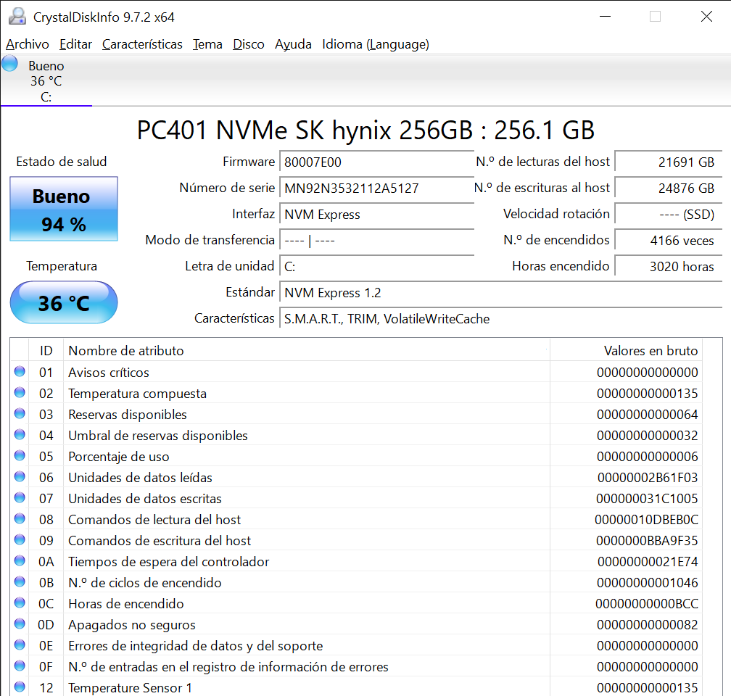Open the Disco menu
Image resolution: width=731 pixels, height=696 pixels.
coord(249,44)
